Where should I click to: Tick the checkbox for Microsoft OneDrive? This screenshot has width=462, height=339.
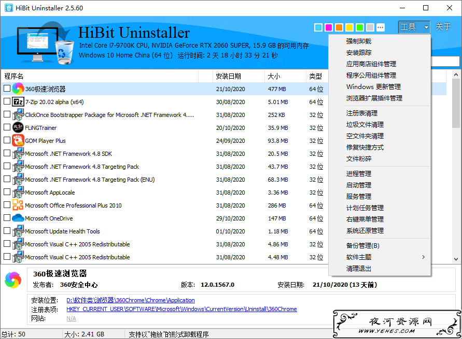tap(7, 218)
